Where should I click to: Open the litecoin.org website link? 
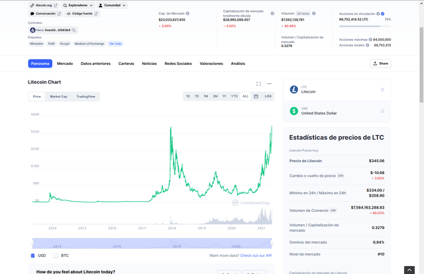(x=44, y=5)
